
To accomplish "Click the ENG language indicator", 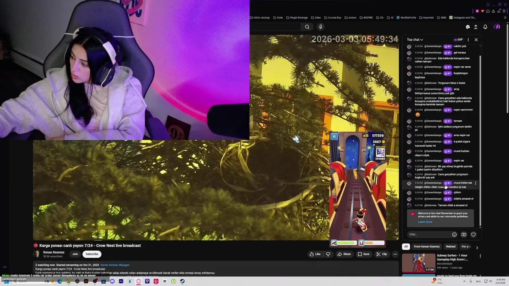I will pos(478,281).
